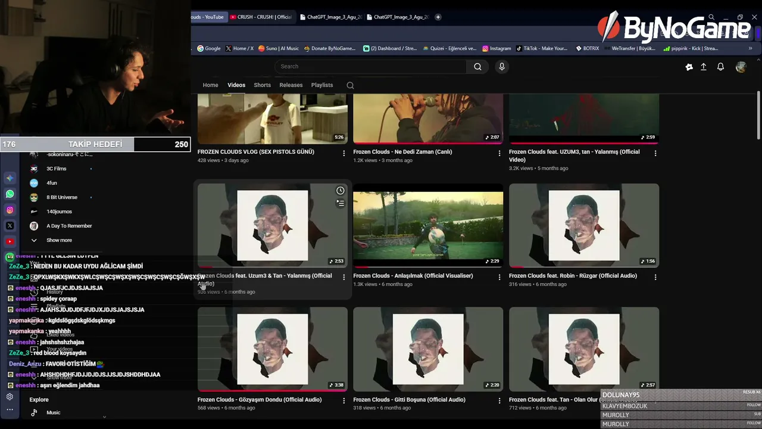Open the Quizei bookmark
Screen dimensions: 762x429
pos(449,49)
